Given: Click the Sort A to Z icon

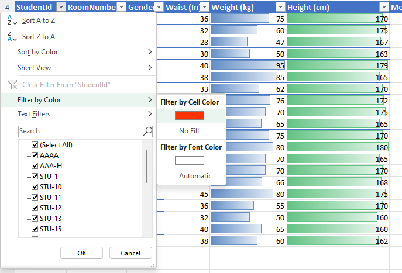Looking at the screenshot, I should coord(12,20).
